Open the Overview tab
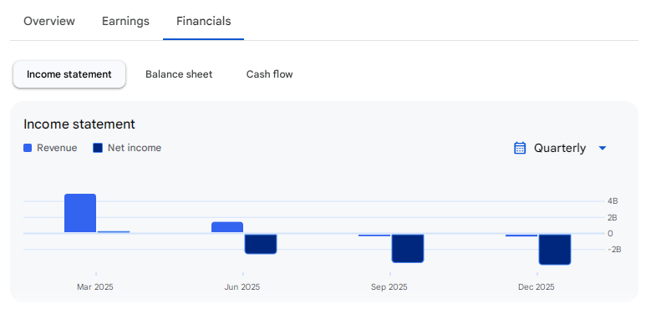656x309 pixels. [x=49, y=21]
